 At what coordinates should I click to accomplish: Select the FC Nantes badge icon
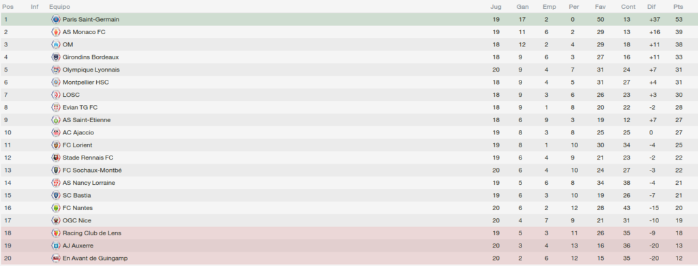pyautogui.click(x=56, y=207)
